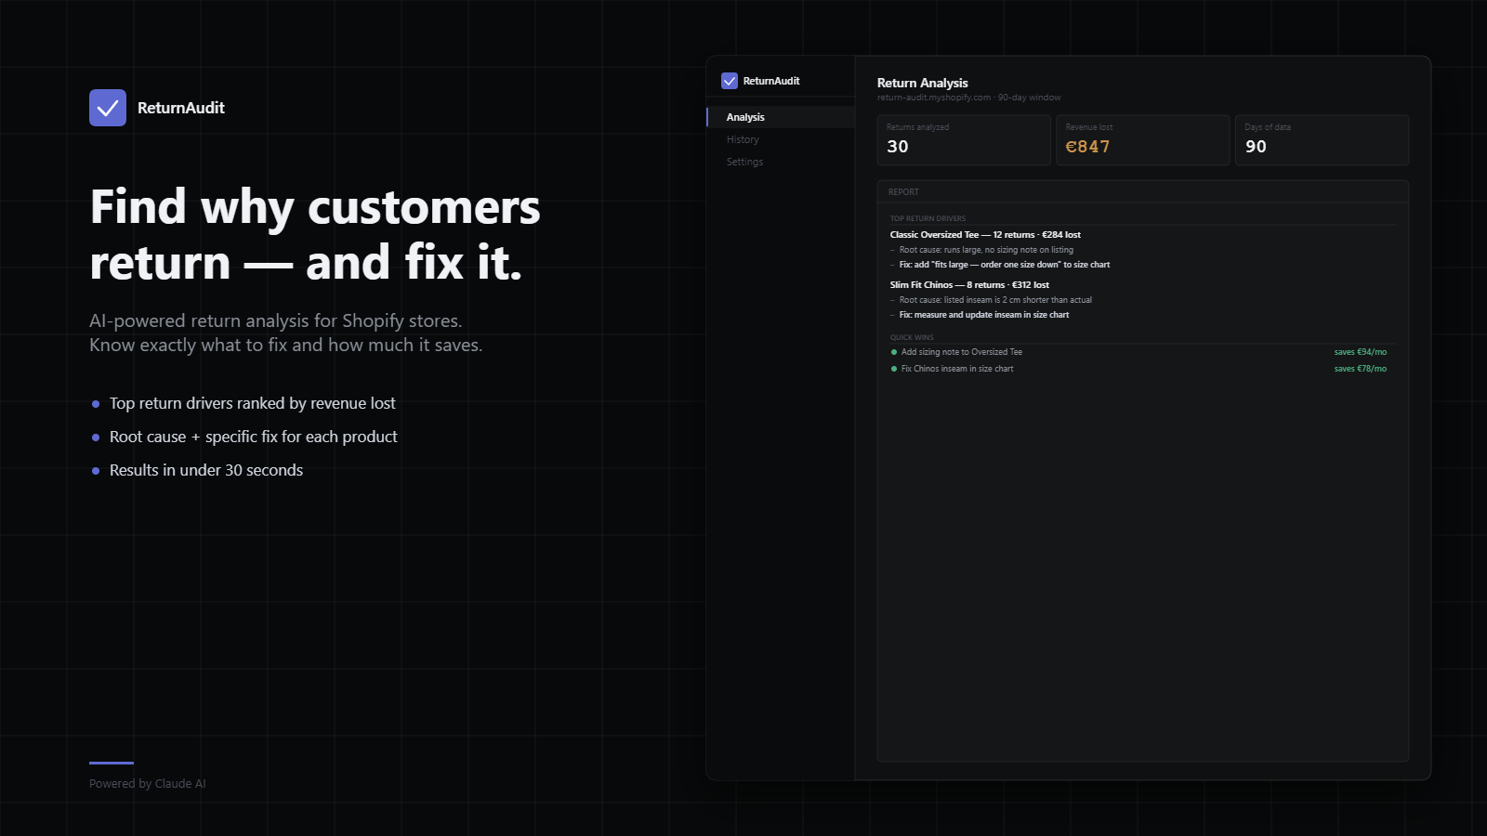Viewport: 1487px width, 836px height.
Task: Click "Root cause: runs large" line
Action: pyautogui.click(x=986, y=250)
